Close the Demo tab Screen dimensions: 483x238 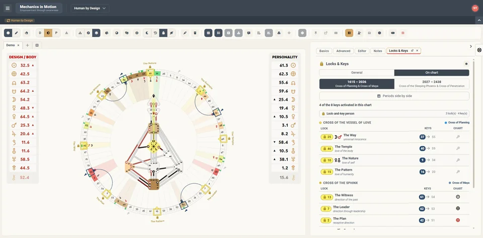coord(18,45)
